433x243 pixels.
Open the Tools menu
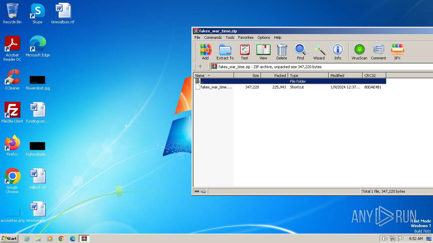(x=230, y=37)
